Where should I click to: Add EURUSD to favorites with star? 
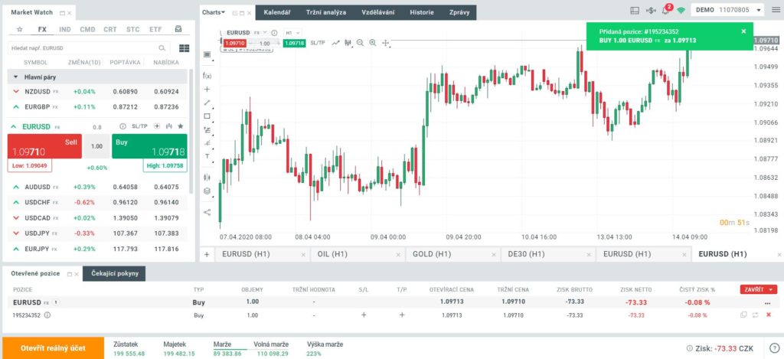pos(181,126)
